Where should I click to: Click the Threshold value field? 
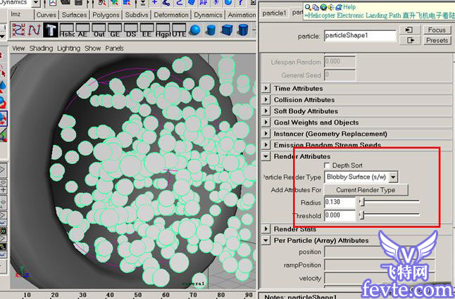(x=339, y=215)
